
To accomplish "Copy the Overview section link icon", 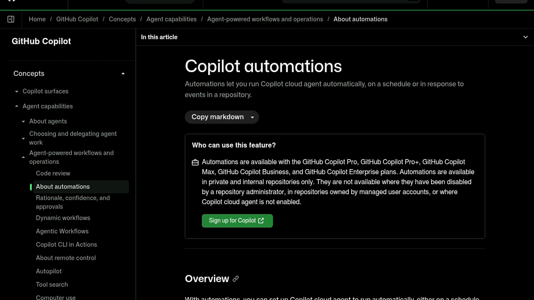I will pyautogui.click(x=236, y=279).
